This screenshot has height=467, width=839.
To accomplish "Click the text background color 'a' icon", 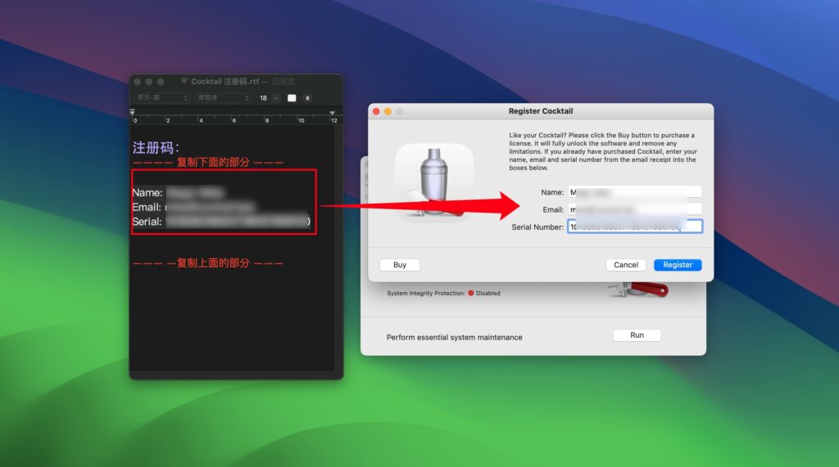I will (x=307, y=98).
